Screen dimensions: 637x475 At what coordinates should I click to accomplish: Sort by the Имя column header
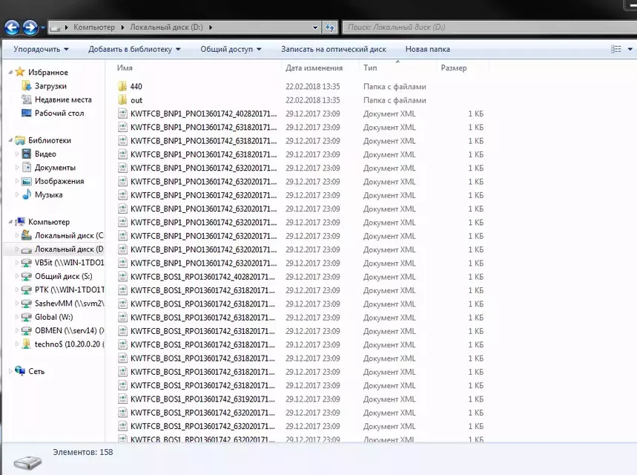(125, 68)
